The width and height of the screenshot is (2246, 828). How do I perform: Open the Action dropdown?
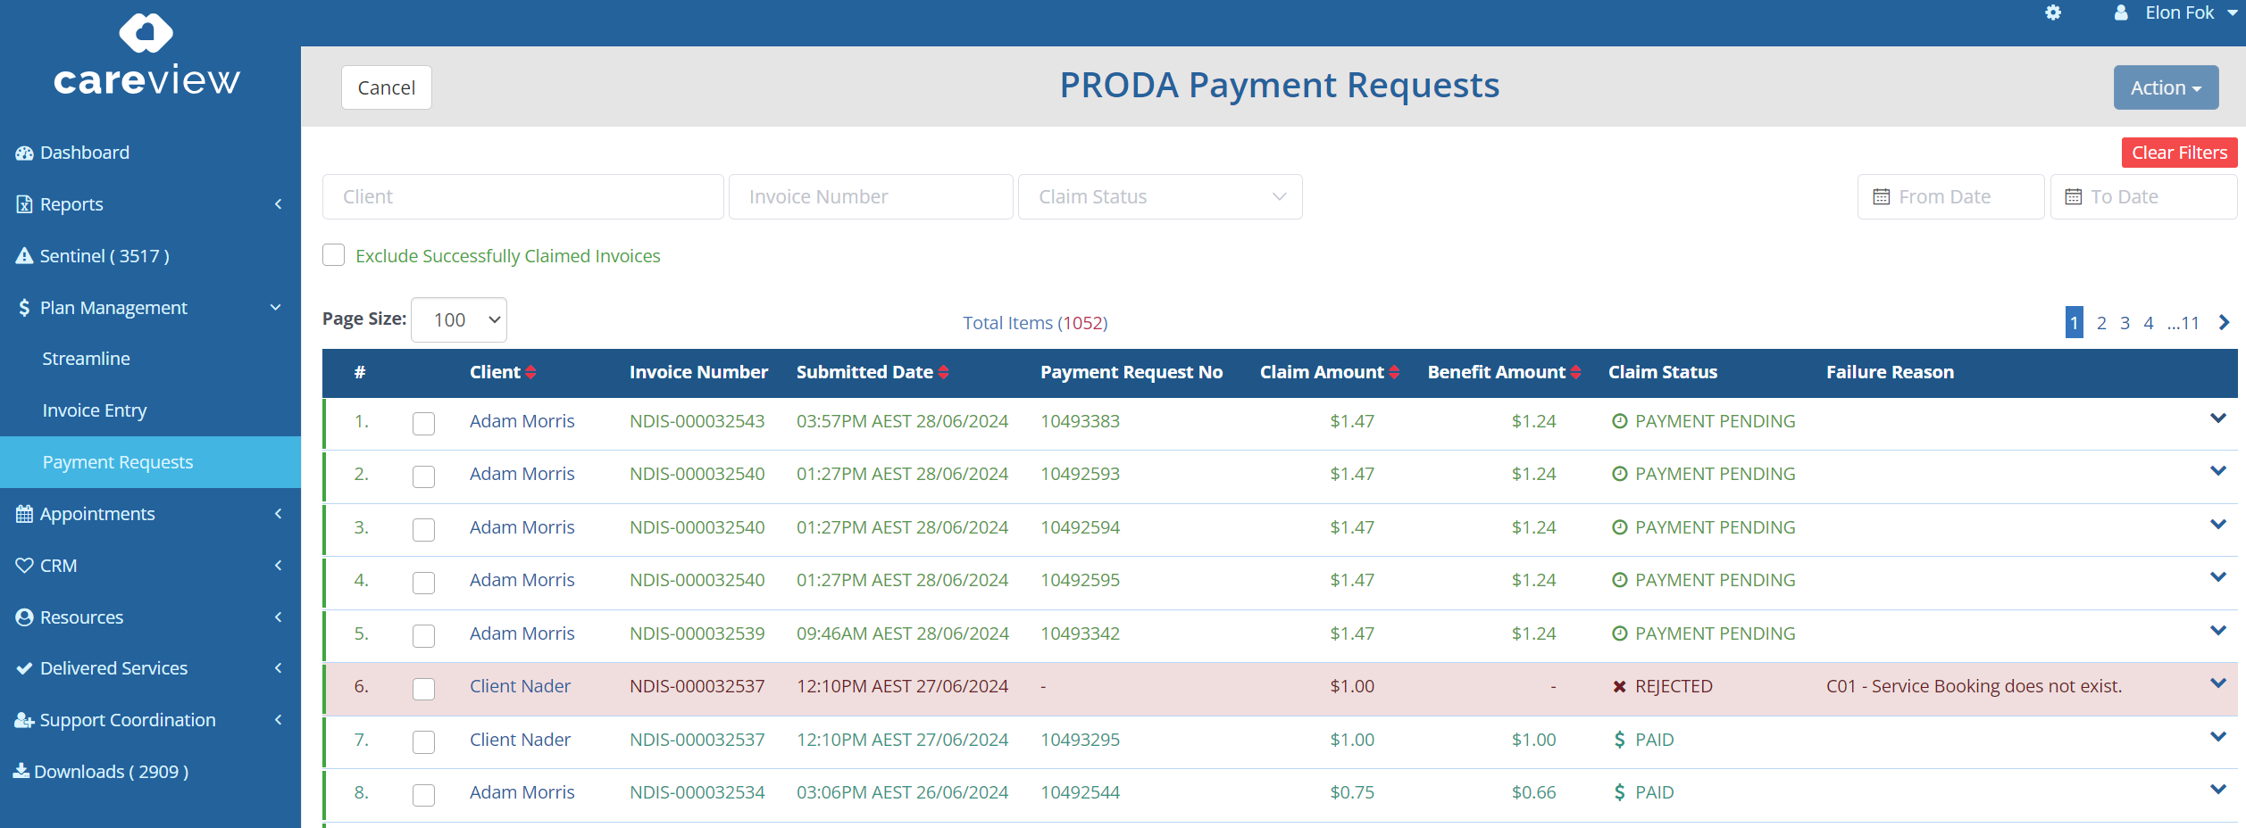click(x=2166, y=87)
